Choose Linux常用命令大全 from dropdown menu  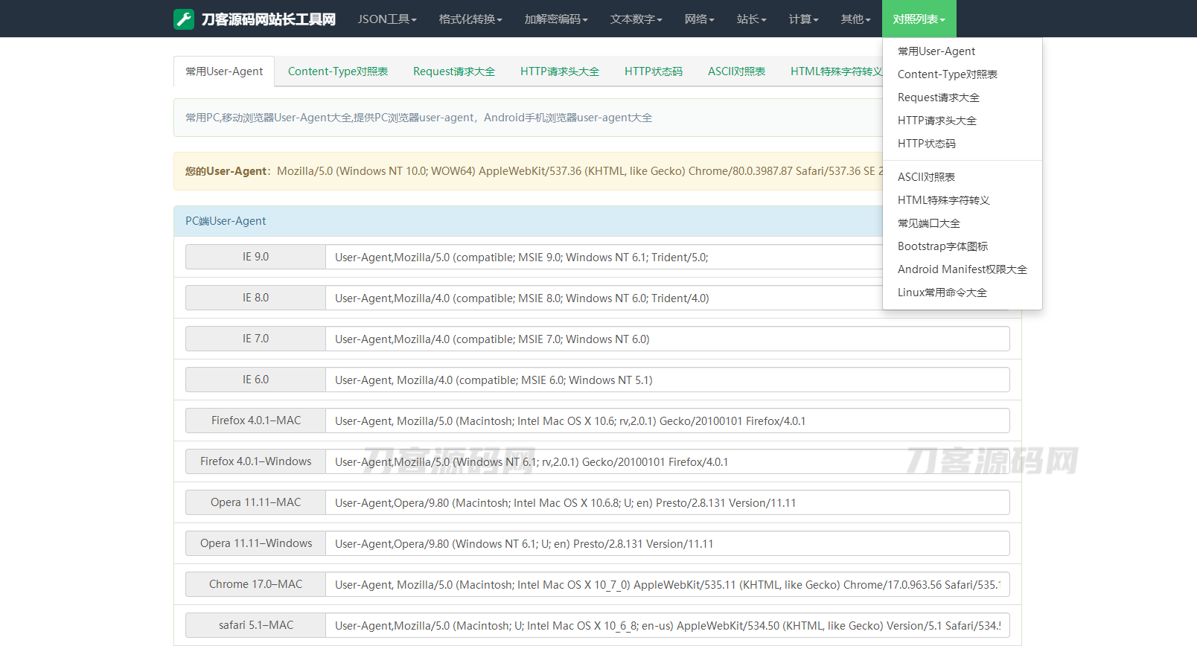(942, 292)
